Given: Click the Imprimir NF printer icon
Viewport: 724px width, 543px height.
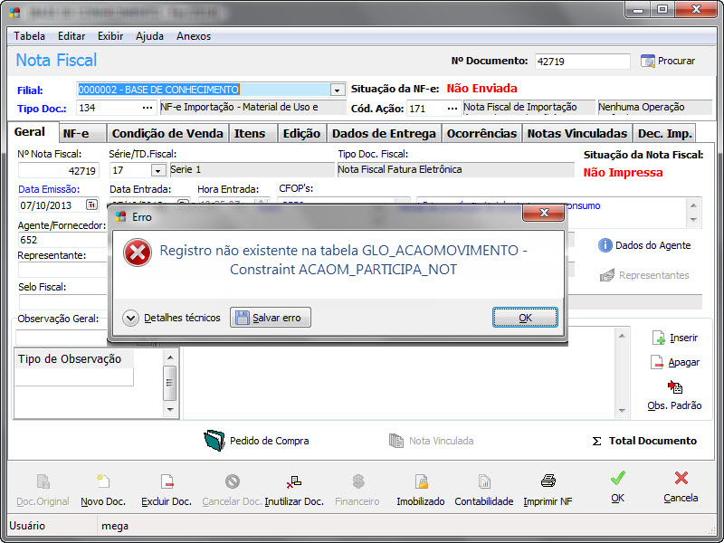Looking at the screenshot, I should coord(548,481).
